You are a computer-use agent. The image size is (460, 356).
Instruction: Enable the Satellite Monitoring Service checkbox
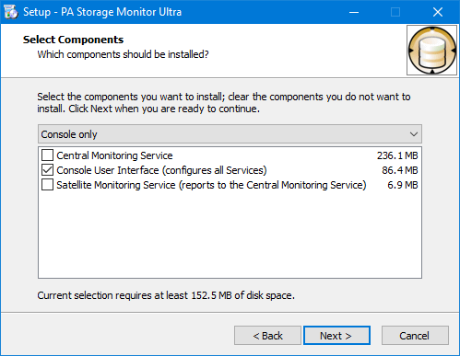click(47, 185)
